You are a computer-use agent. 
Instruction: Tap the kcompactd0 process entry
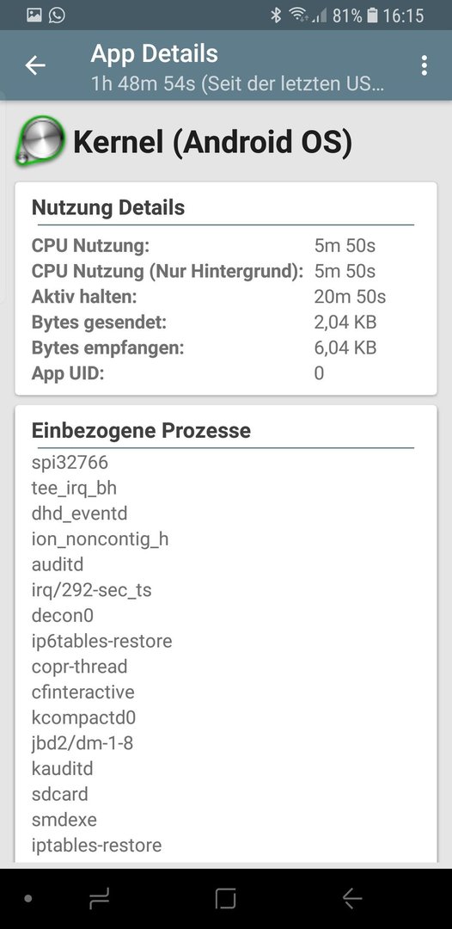tap(83, 717)
